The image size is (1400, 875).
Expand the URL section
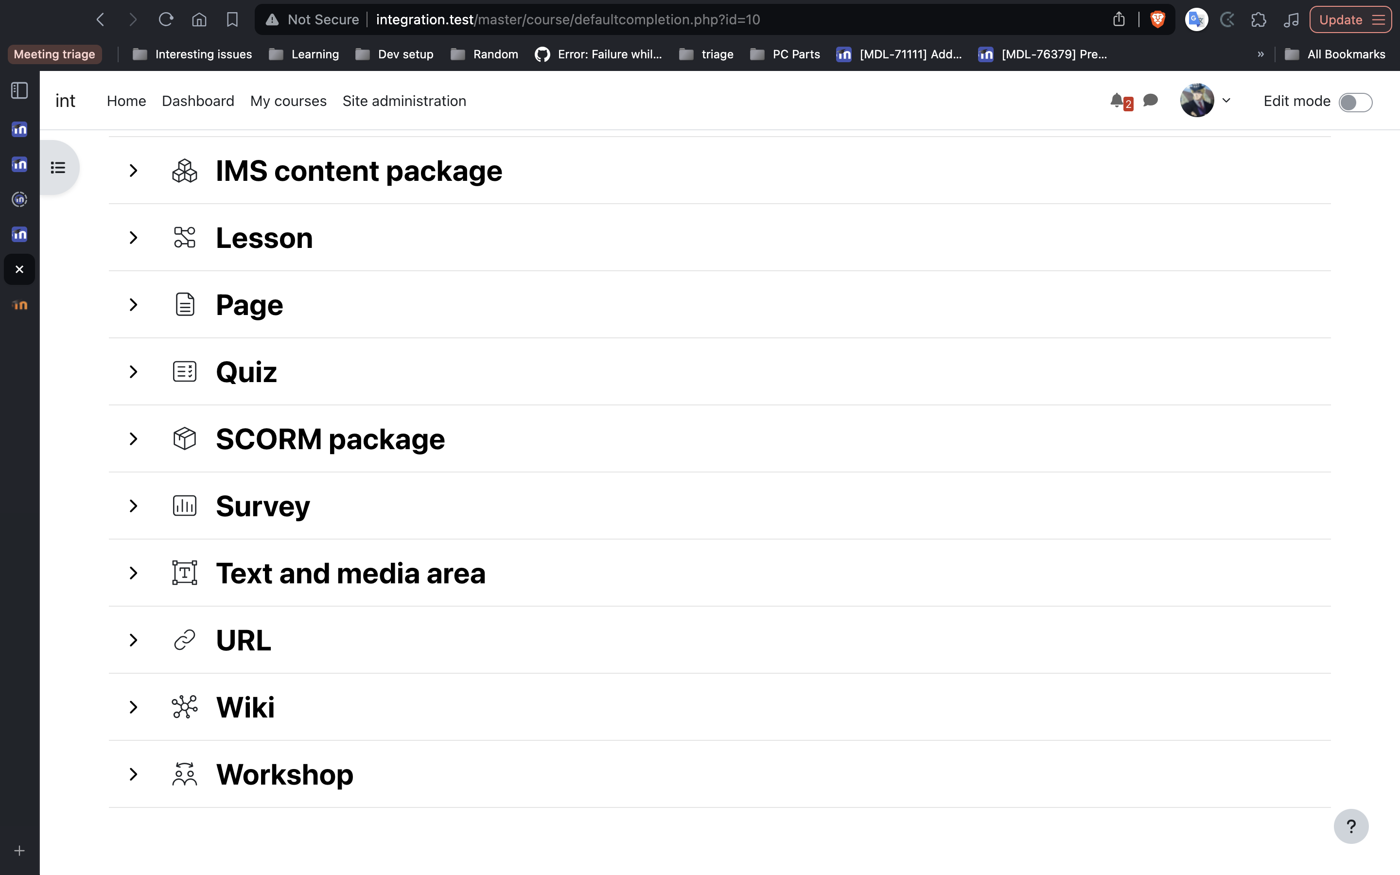pyautogui.click(x=134, y=641)
